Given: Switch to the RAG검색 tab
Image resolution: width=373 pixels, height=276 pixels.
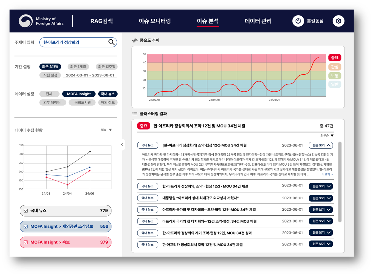Looking at the screenshot, I should [102, 21].
